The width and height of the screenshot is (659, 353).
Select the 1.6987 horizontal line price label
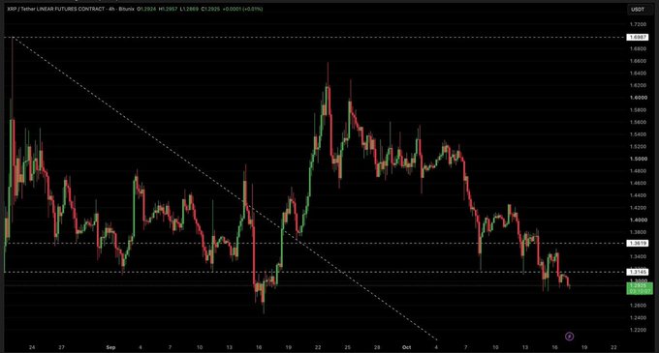pos(638,38)
